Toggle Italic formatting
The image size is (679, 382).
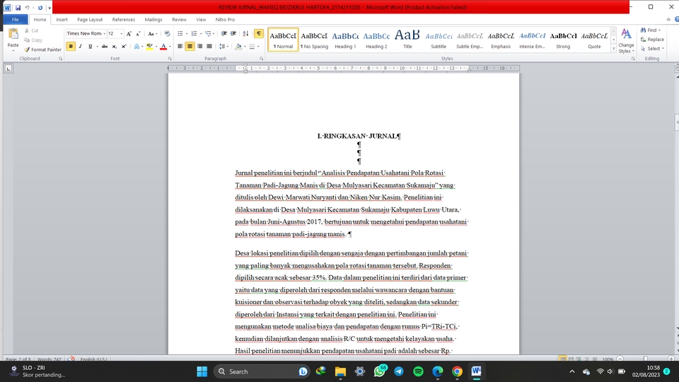[80, 47]
